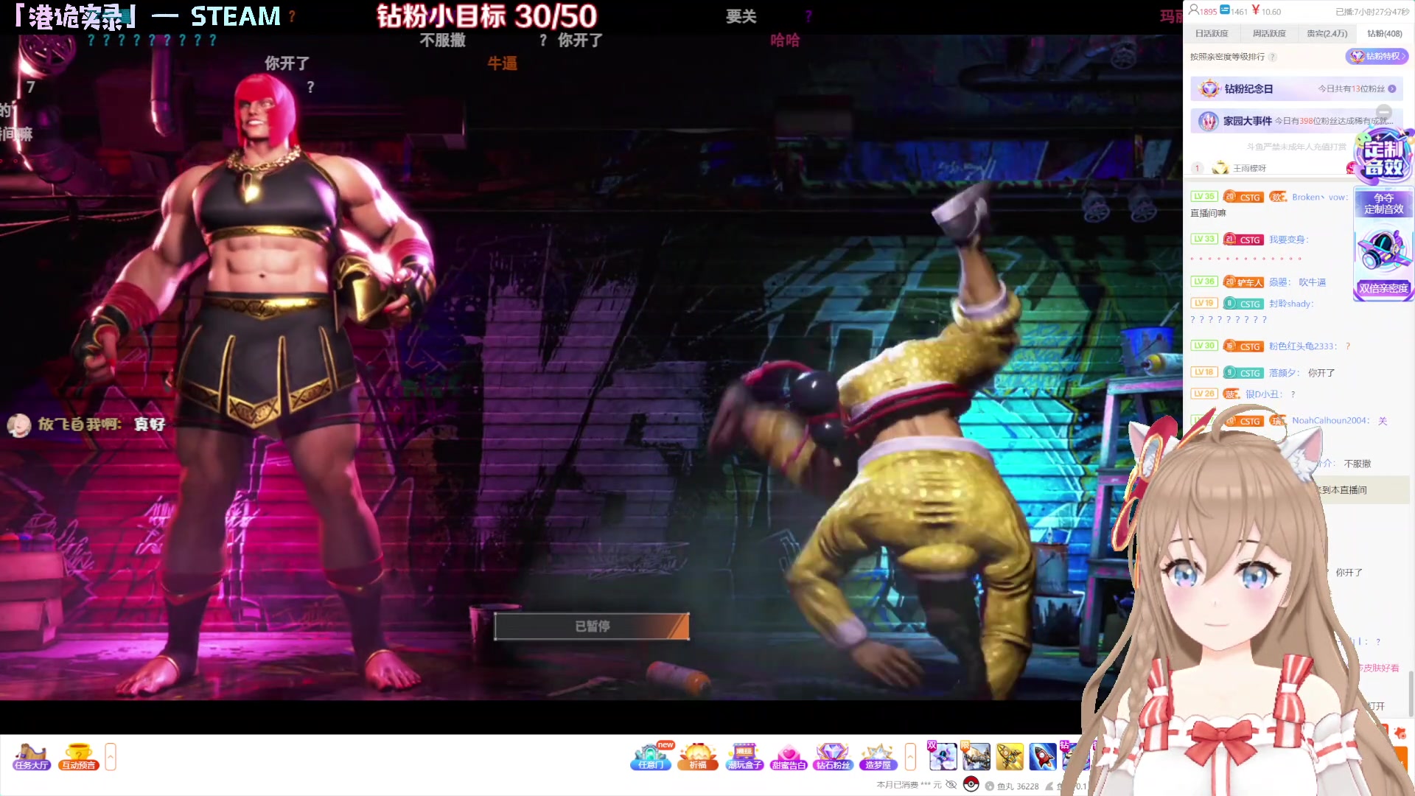This screenshot has height=796, width=1415.
Task: Expand the arrow beside 造梦屋
Action: pos(910,757)
